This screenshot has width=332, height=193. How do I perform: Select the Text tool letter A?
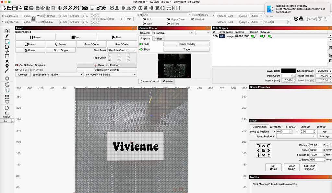7,61
